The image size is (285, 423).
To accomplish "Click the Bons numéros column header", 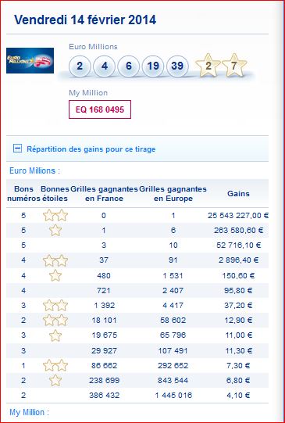I will tap(23, 194).
